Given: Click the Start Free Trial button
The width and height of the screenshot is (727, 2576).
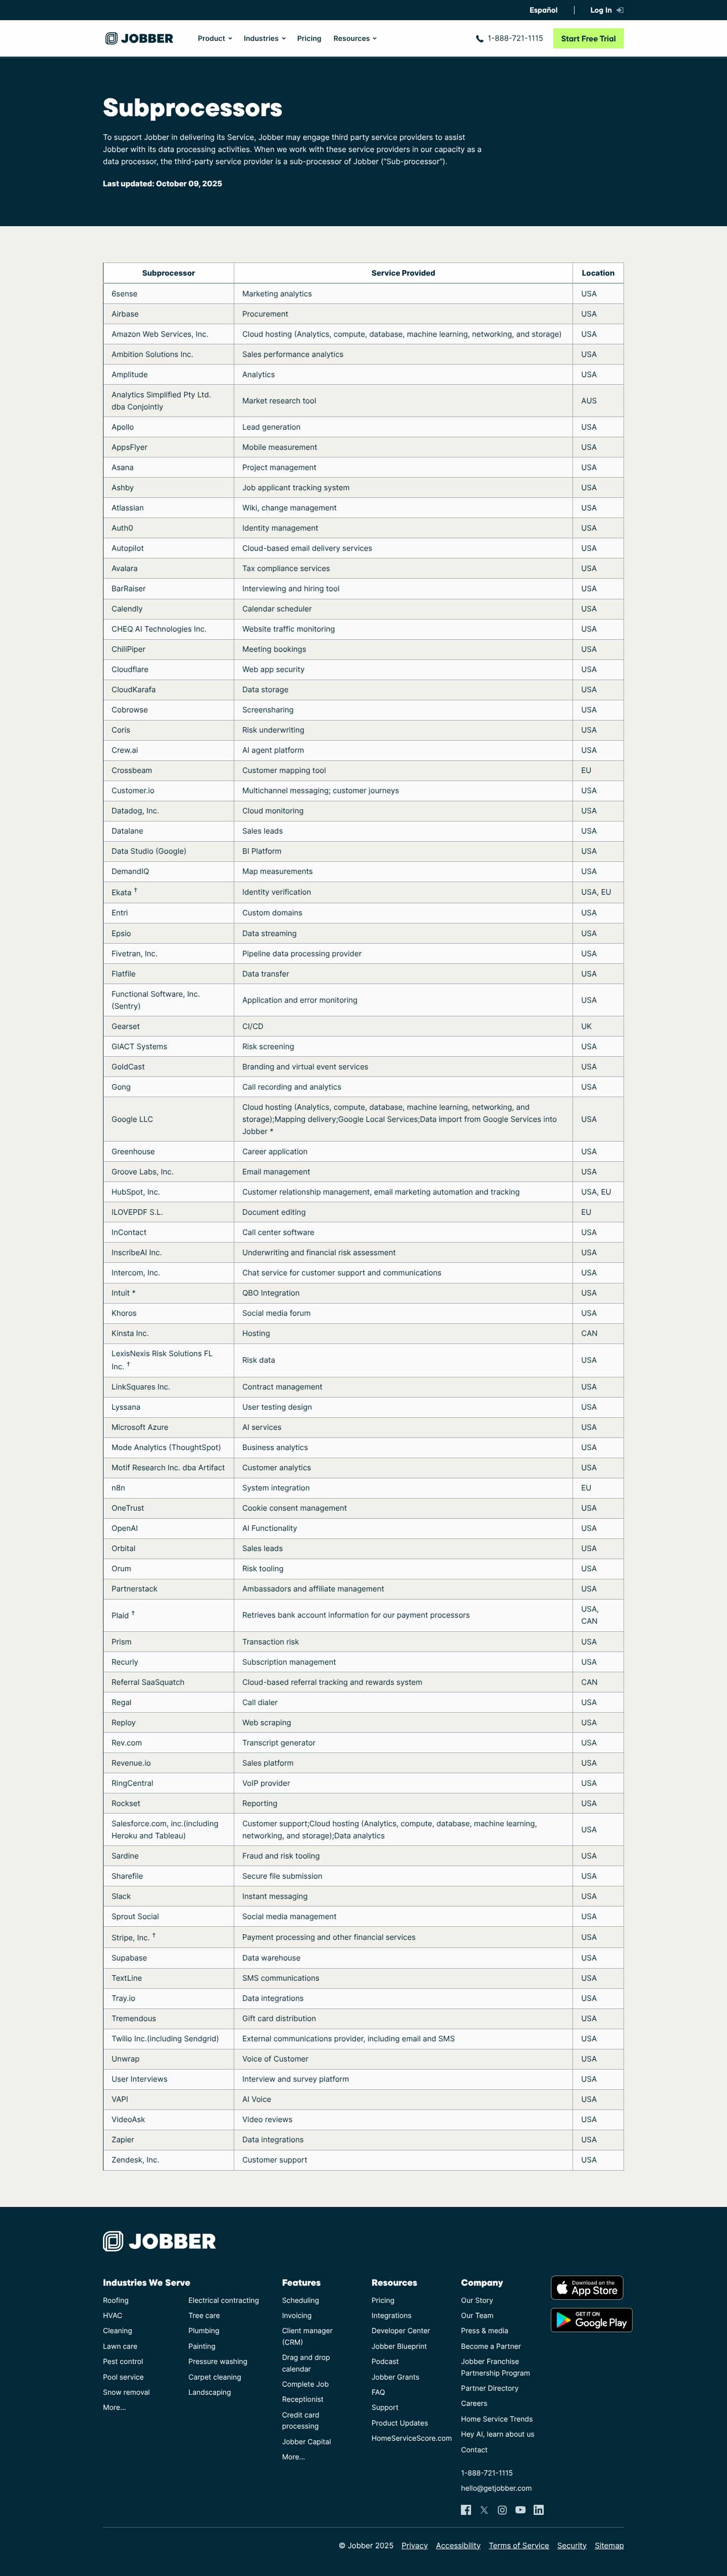Looking at the screenshot, I should tap(588, 39).
